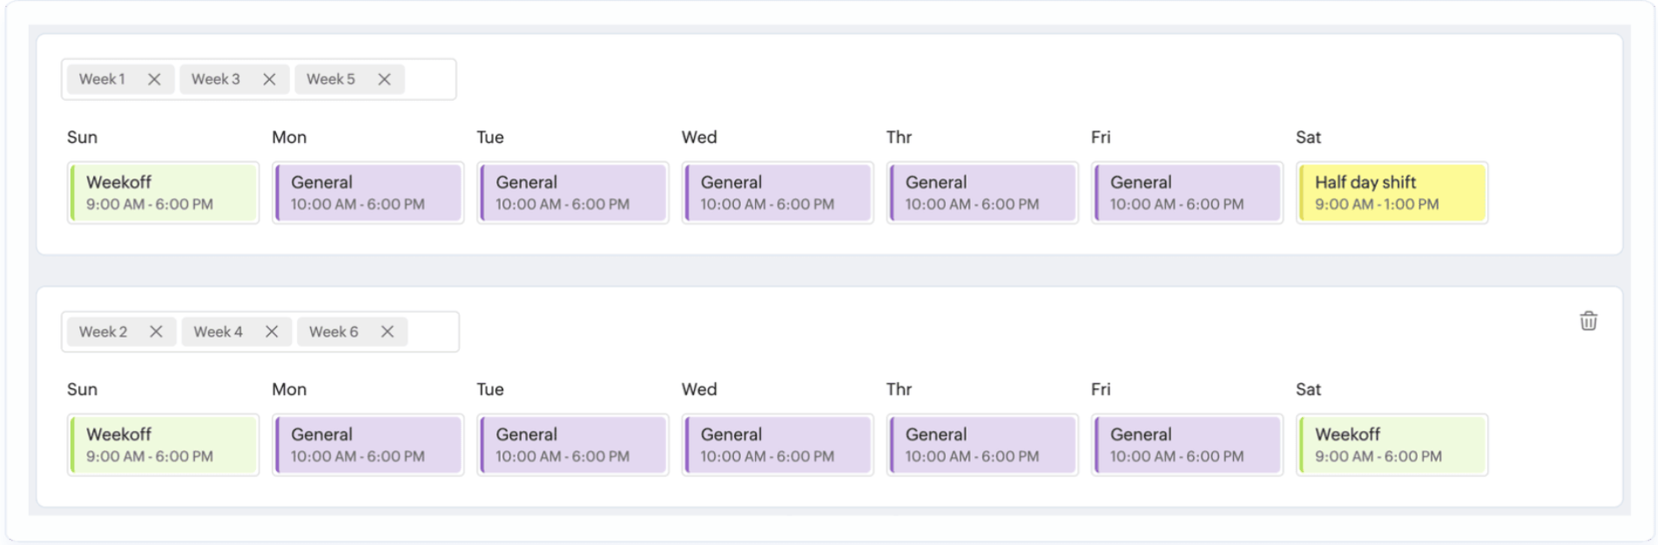Viewport: 1658px width, 545px height.
Task: Select Friday General shift in Week 1 group
Action: [x=1187, y=192]
